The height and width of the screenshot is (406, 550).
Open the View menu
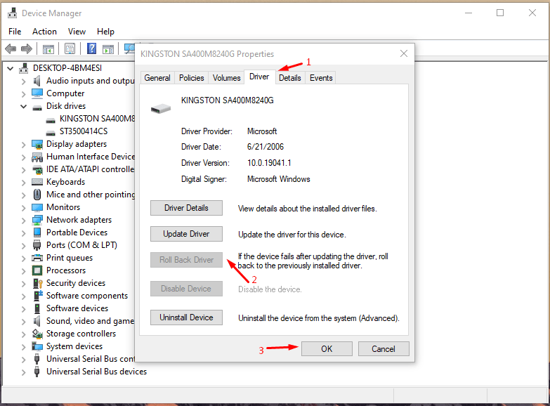click(77, 32)
